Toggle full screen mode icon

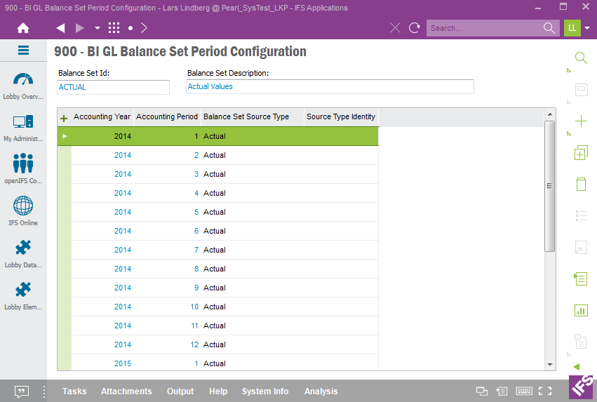coord(545,391)
